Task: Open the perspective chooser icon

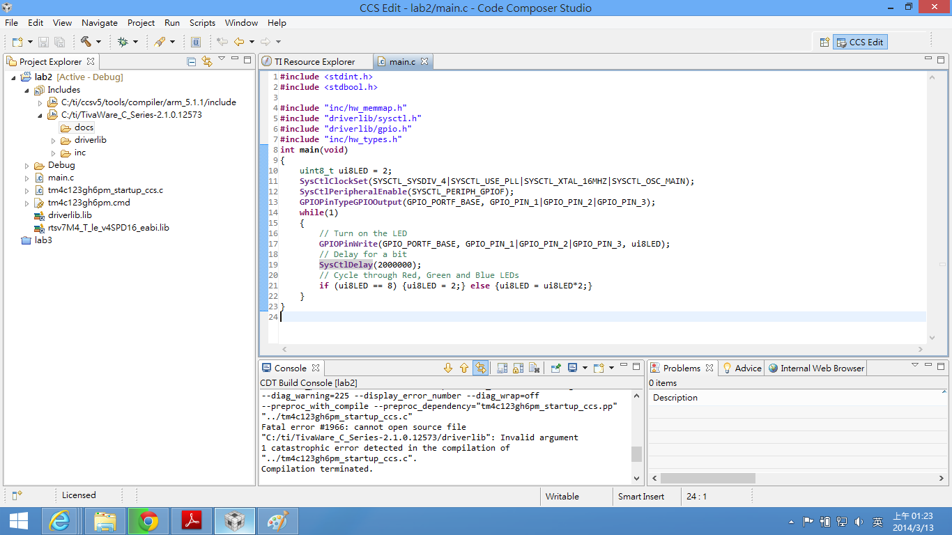Action: [x=824, y=42]
